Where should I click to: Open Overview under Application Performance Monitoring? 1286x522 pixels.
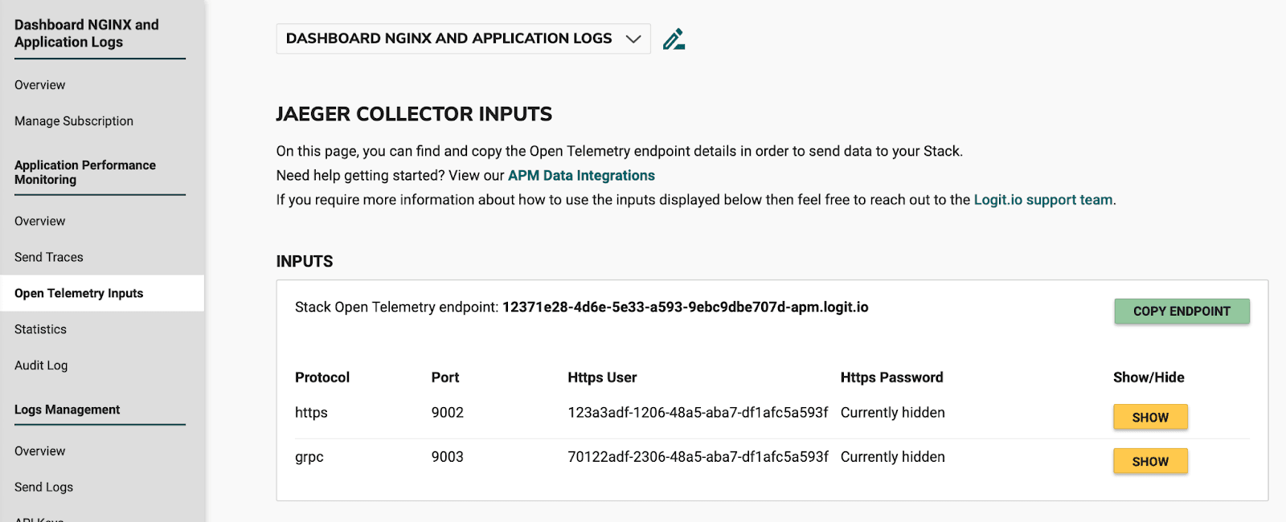tap(40, 222)
